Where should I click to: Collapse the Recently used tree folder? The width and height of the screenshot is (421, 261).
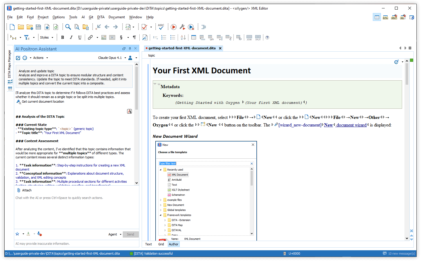(x=161, y=170)
